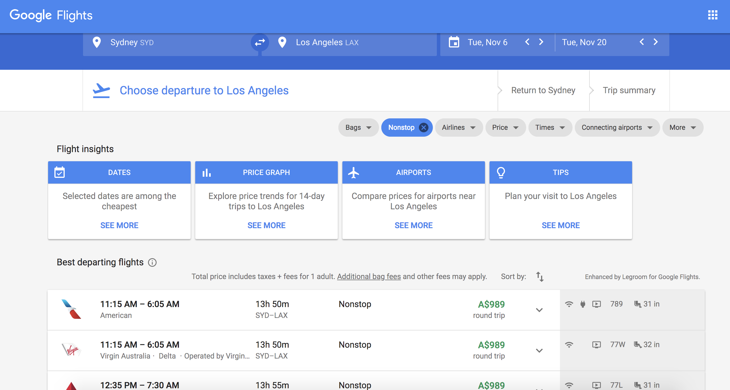Go to next return date
Screen dimensions: 730x390
point(656,42)
